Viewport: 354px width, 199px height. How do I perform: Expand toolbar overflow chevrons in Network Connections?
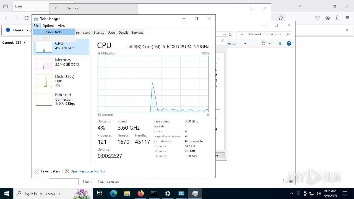pos(244,43)
